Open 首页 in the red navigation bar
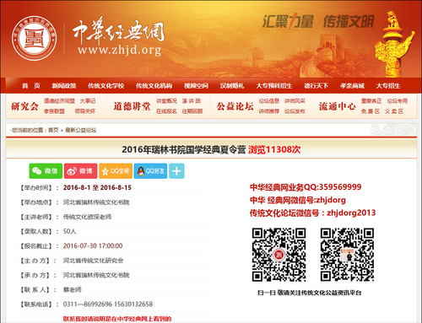 [x=31, y=86]
